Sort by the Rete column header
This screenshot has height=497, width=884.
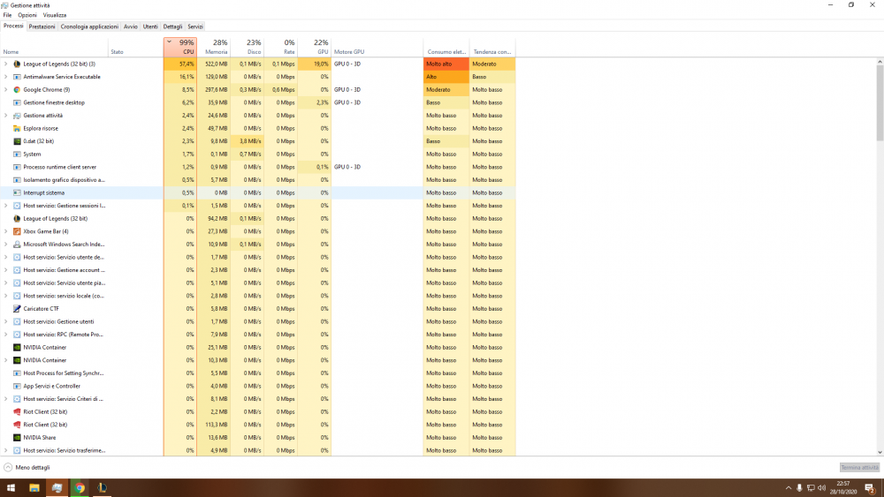pyautogui.click(x=281, y=48)
